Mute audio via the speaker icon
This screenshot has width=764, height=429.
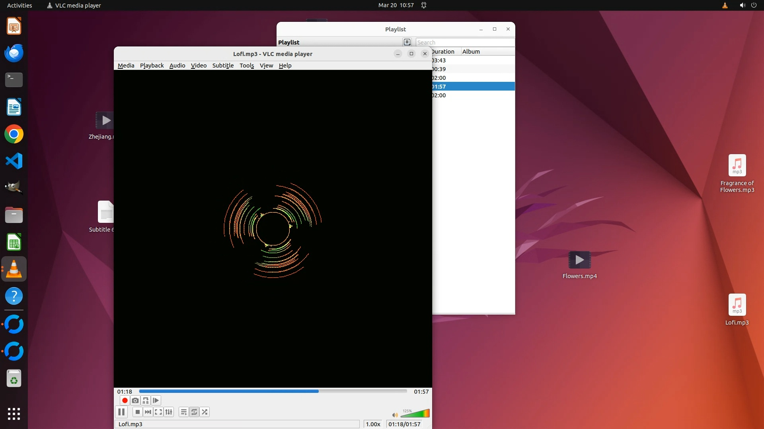point(394,415)
